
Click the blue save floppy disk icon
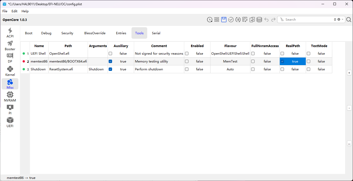click(x=224, y=20)
